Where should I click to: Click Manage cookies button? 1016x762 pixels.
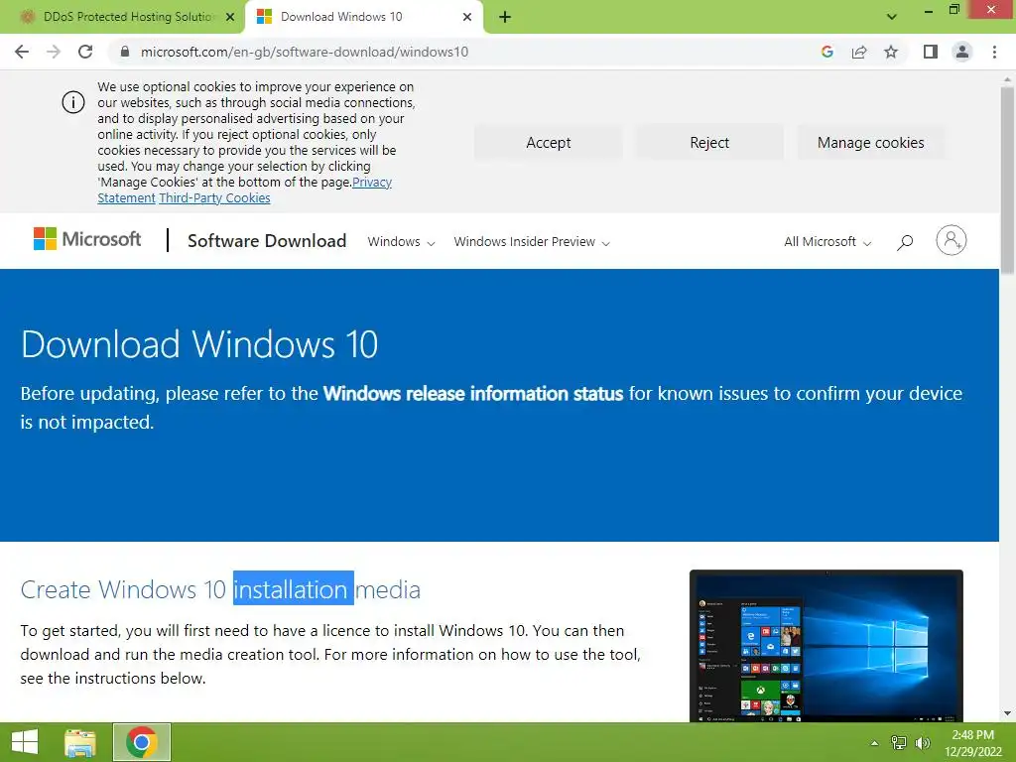click(x=871, y=143)
